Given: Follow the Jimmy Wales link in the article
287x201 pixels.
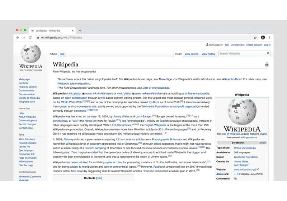Looking at the screenshot, I should (x=121, y=116).
